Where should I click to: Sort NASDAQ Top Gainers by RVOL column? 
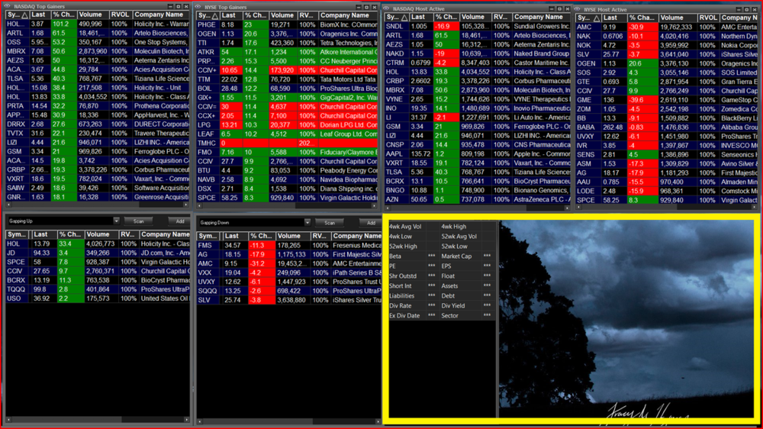coord(121,15)
